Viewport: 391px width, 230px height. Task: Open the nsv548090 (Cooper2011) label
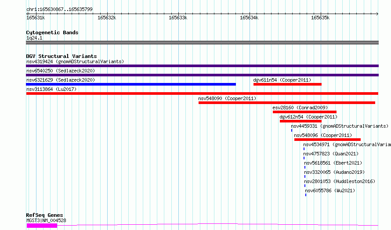pyautogui.click(x=227, y=98)
